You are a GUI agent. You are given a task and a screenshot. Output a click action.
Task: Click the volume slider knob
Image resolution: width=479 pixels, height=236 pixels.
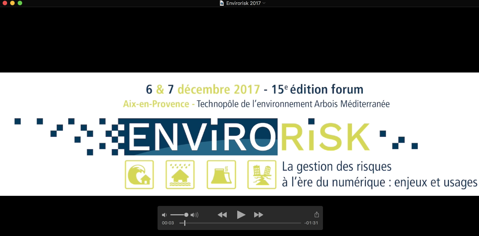186,215
